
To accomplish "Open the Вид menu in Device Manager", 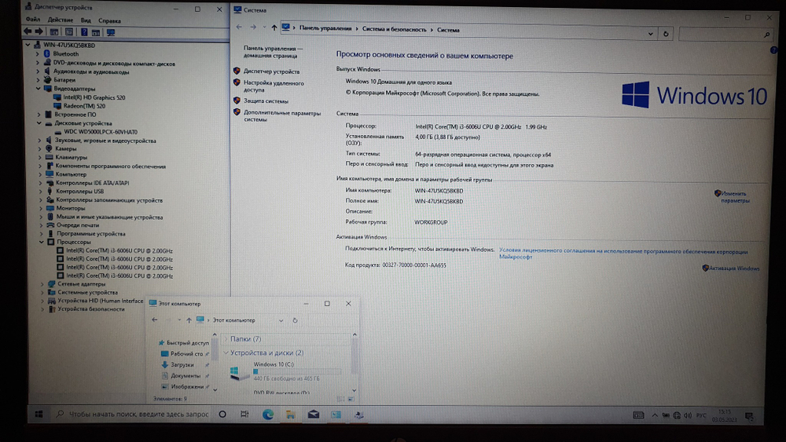I will pos(86,20).
